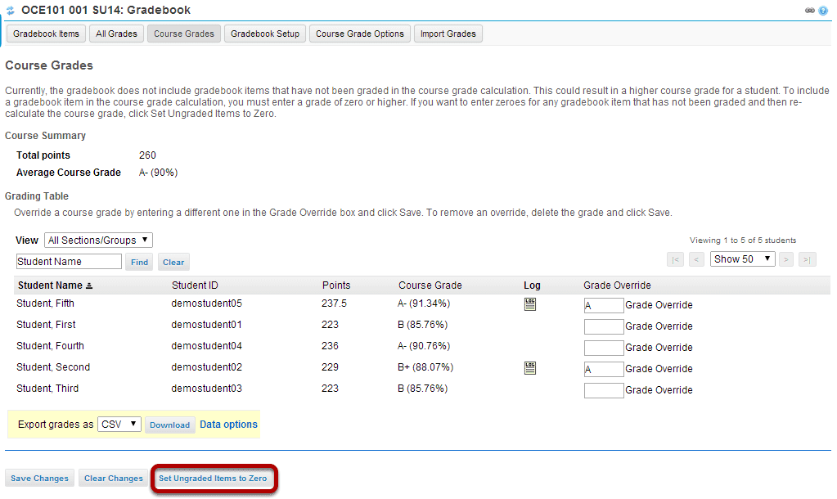Open grade log for Student, Fifth

[529, 304]
